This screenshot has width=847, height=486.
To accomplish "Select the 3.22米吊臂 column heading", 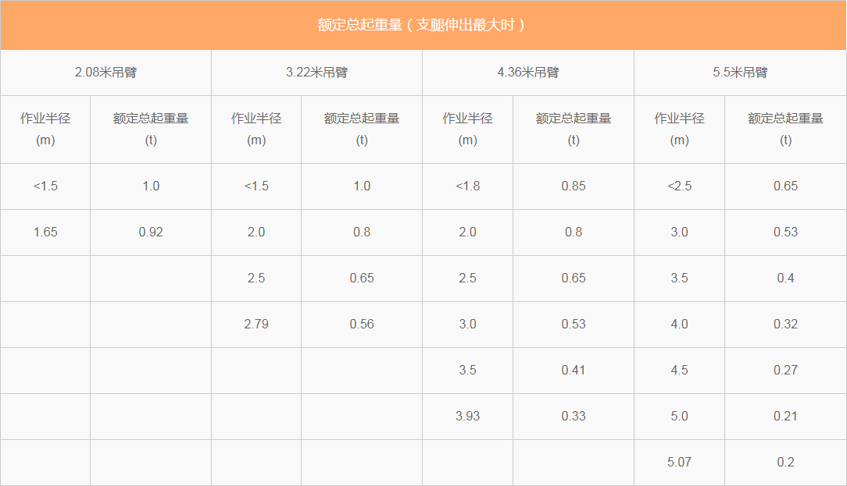I will click(316, 73).
